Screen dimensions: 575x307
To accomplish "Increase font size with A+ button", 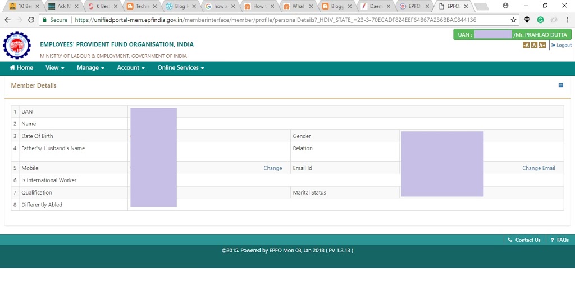I will (542, 45).
